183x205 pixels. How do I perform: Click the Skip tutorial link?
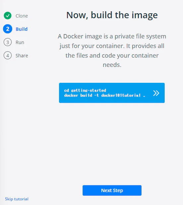pos(17,199)
